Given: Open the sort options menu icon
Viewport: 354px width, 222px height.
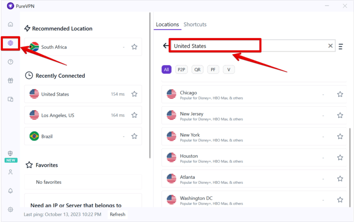Looking at the screenshot, I should (341, 46).
